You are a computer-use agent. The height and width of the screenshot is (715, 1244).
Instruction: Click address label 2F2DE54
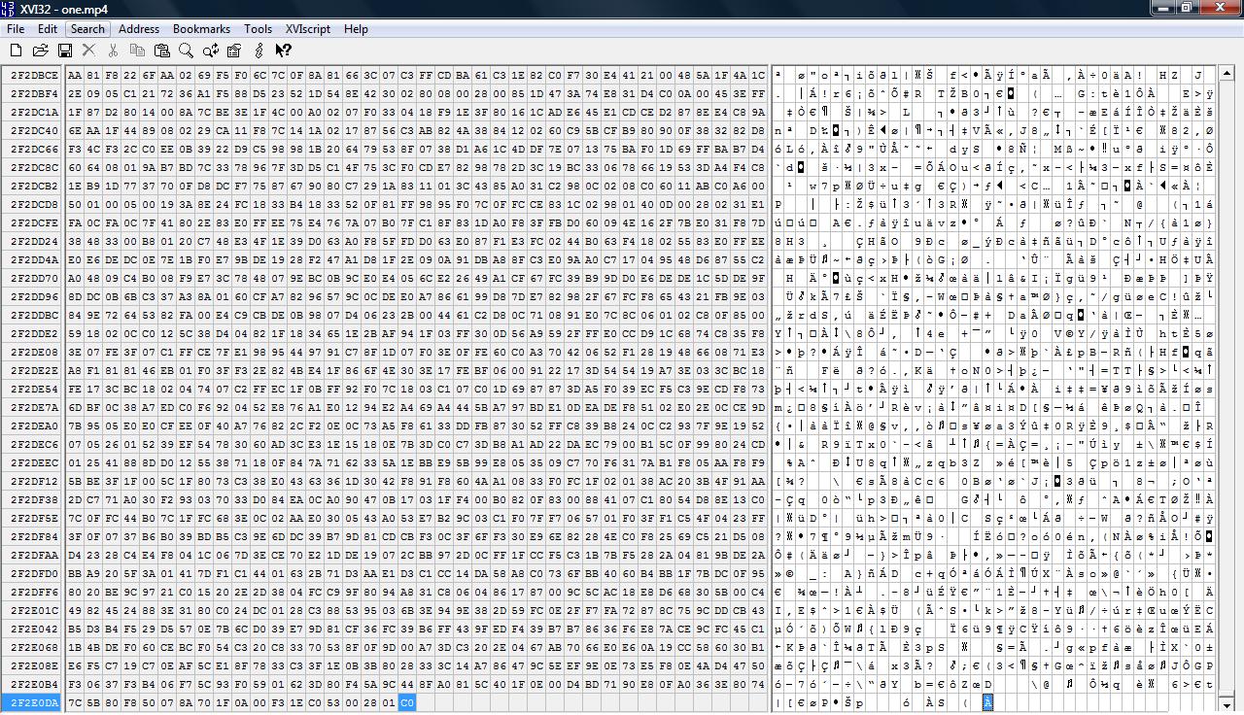point(34,389)
